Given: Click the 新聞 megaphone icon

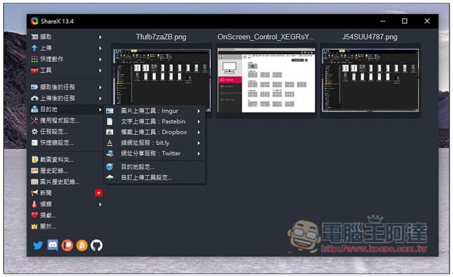Looking at the screenshot, I should (x=35, y=193).
